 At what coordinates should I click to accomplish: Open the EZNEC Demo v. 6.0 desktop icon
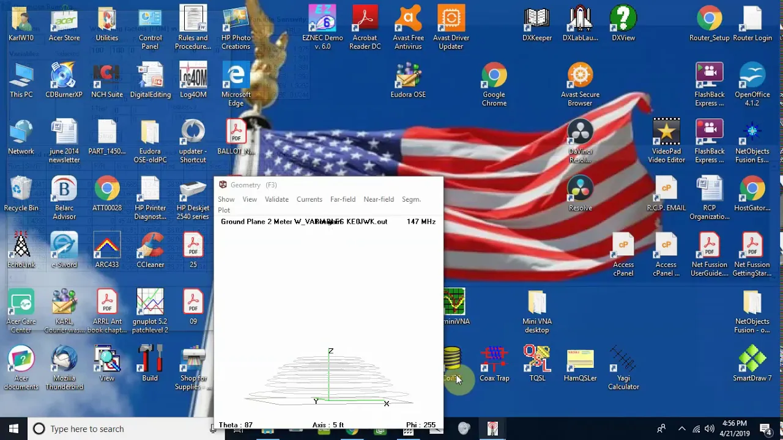tap(322, 28)
